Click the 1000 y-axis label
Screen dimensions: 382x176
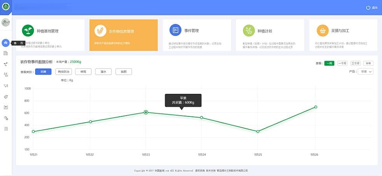pos(28,88)
